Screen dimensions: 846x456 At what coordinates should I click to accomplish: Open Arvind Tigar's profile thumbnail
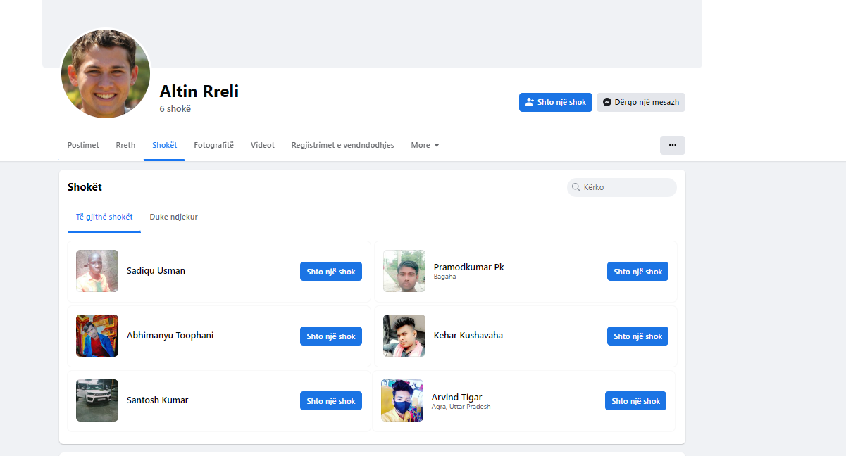(402, 400)
